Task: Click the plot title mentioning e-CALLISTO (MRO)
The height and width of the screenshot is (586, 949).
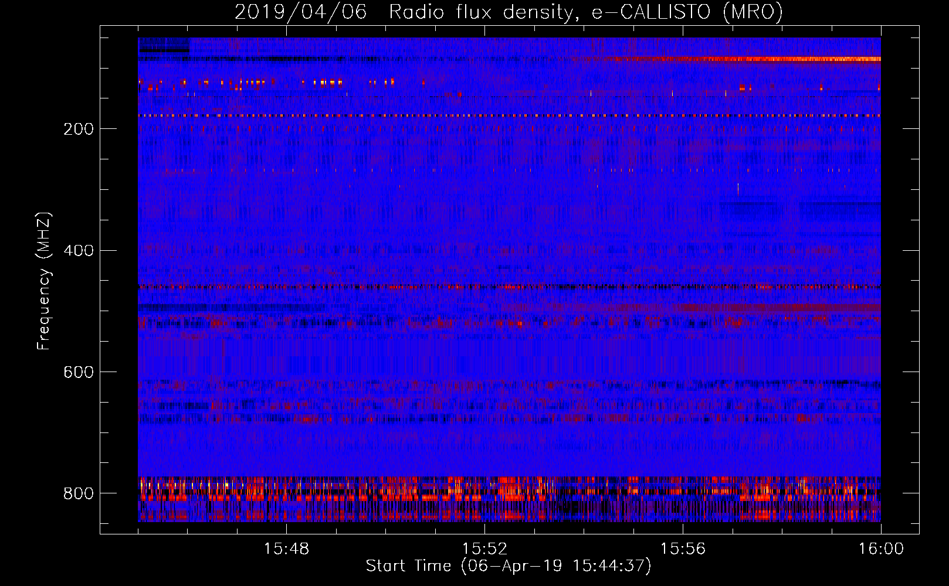Action: [x=509, y=12]
